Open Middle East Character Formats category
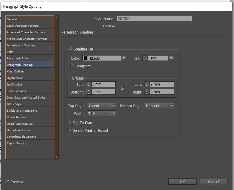This screenshot has height=190, width=234. [30, 39]
